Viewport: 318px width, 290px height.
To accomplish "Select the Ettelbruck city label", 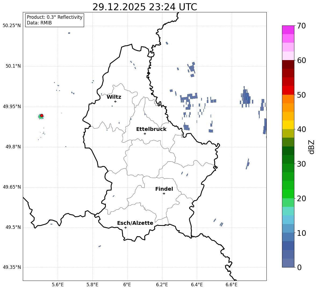I will click(x=151, y=129).
